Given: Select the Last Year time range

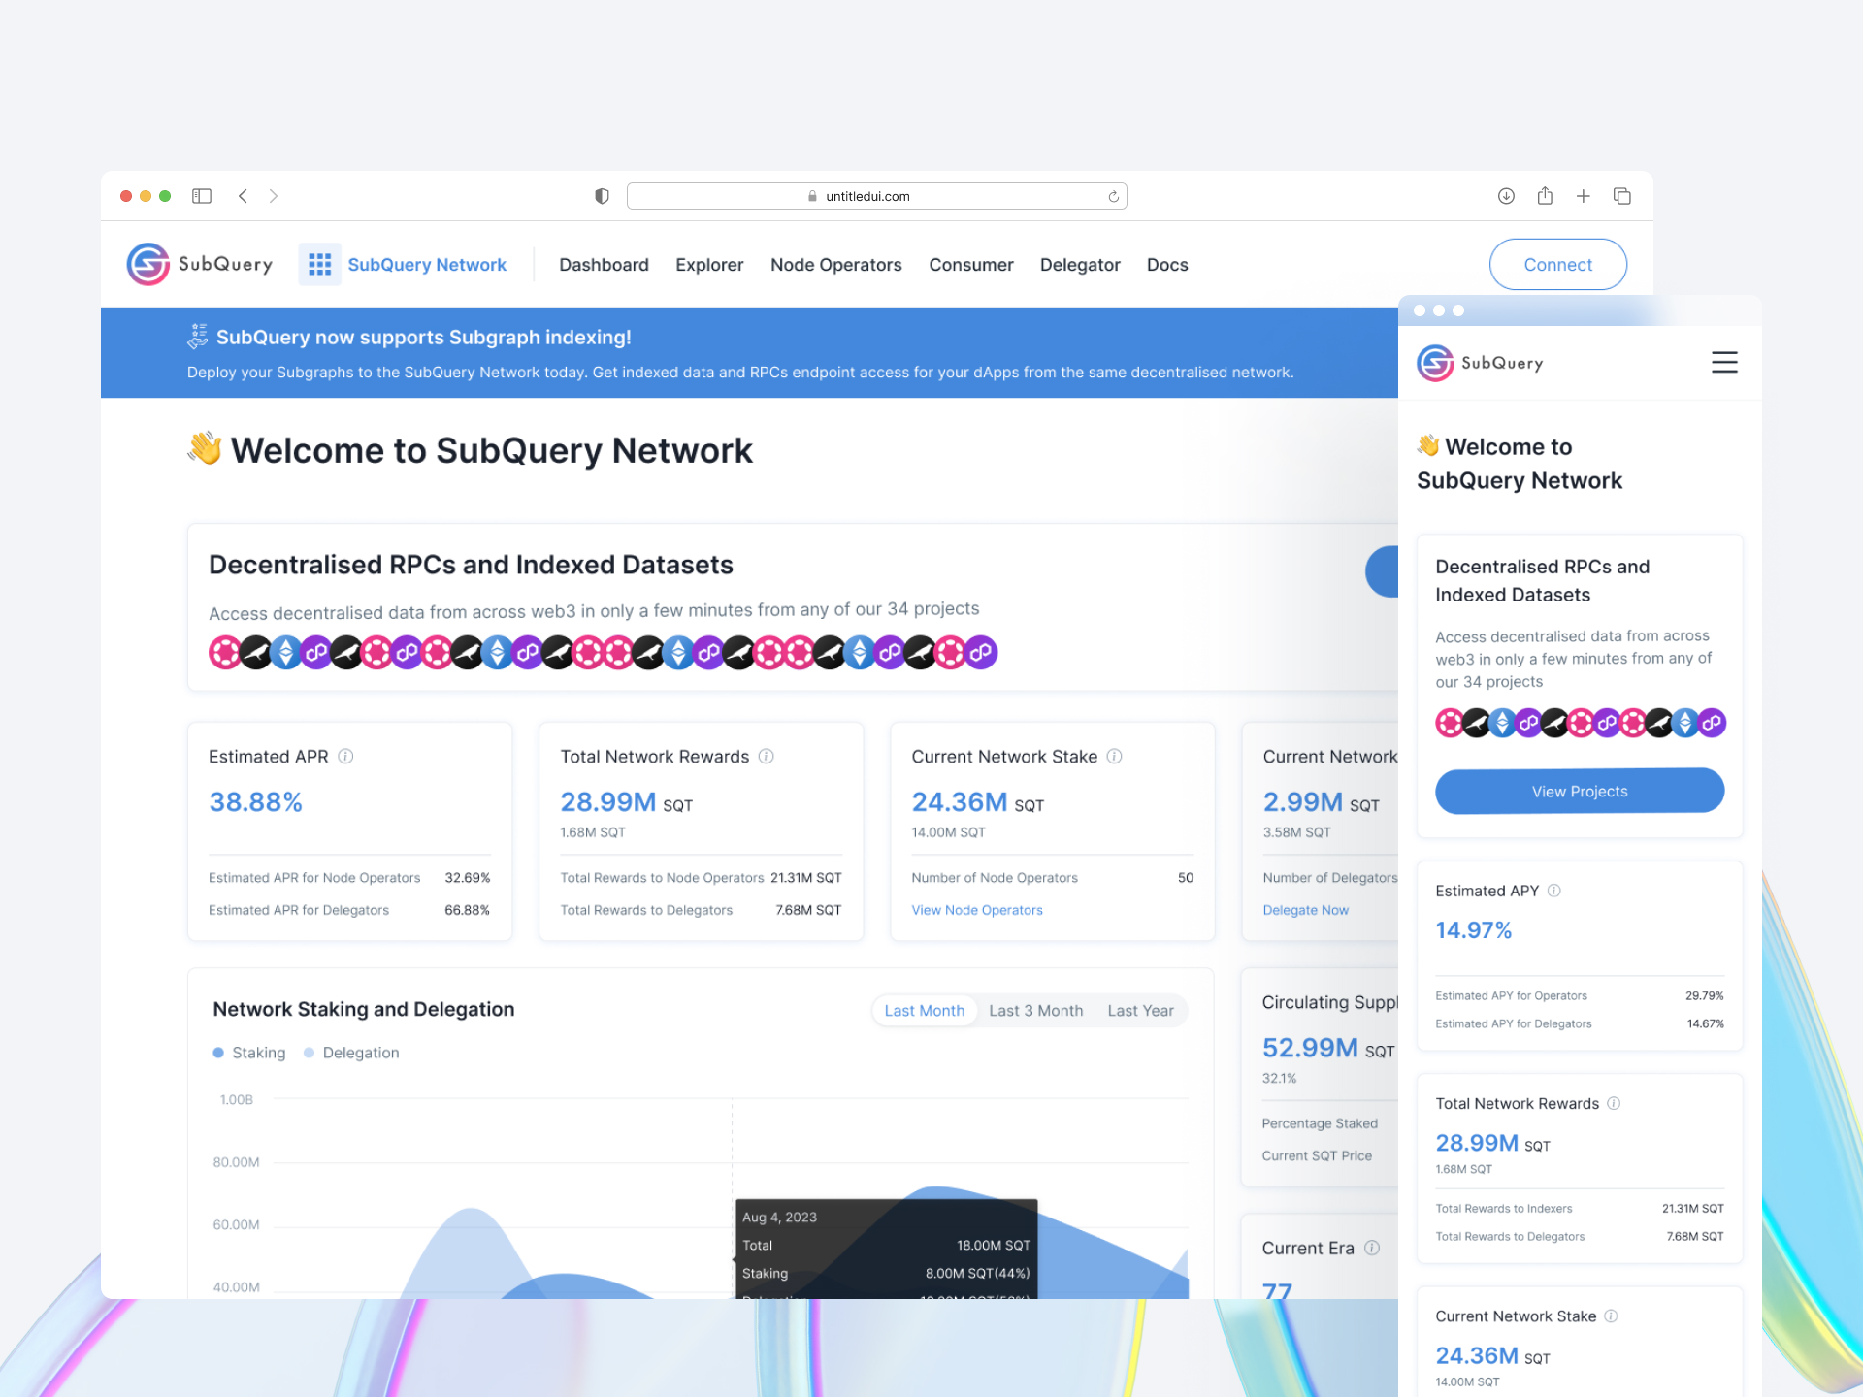Looking at the screenshot, I should coord(1141,1010).
